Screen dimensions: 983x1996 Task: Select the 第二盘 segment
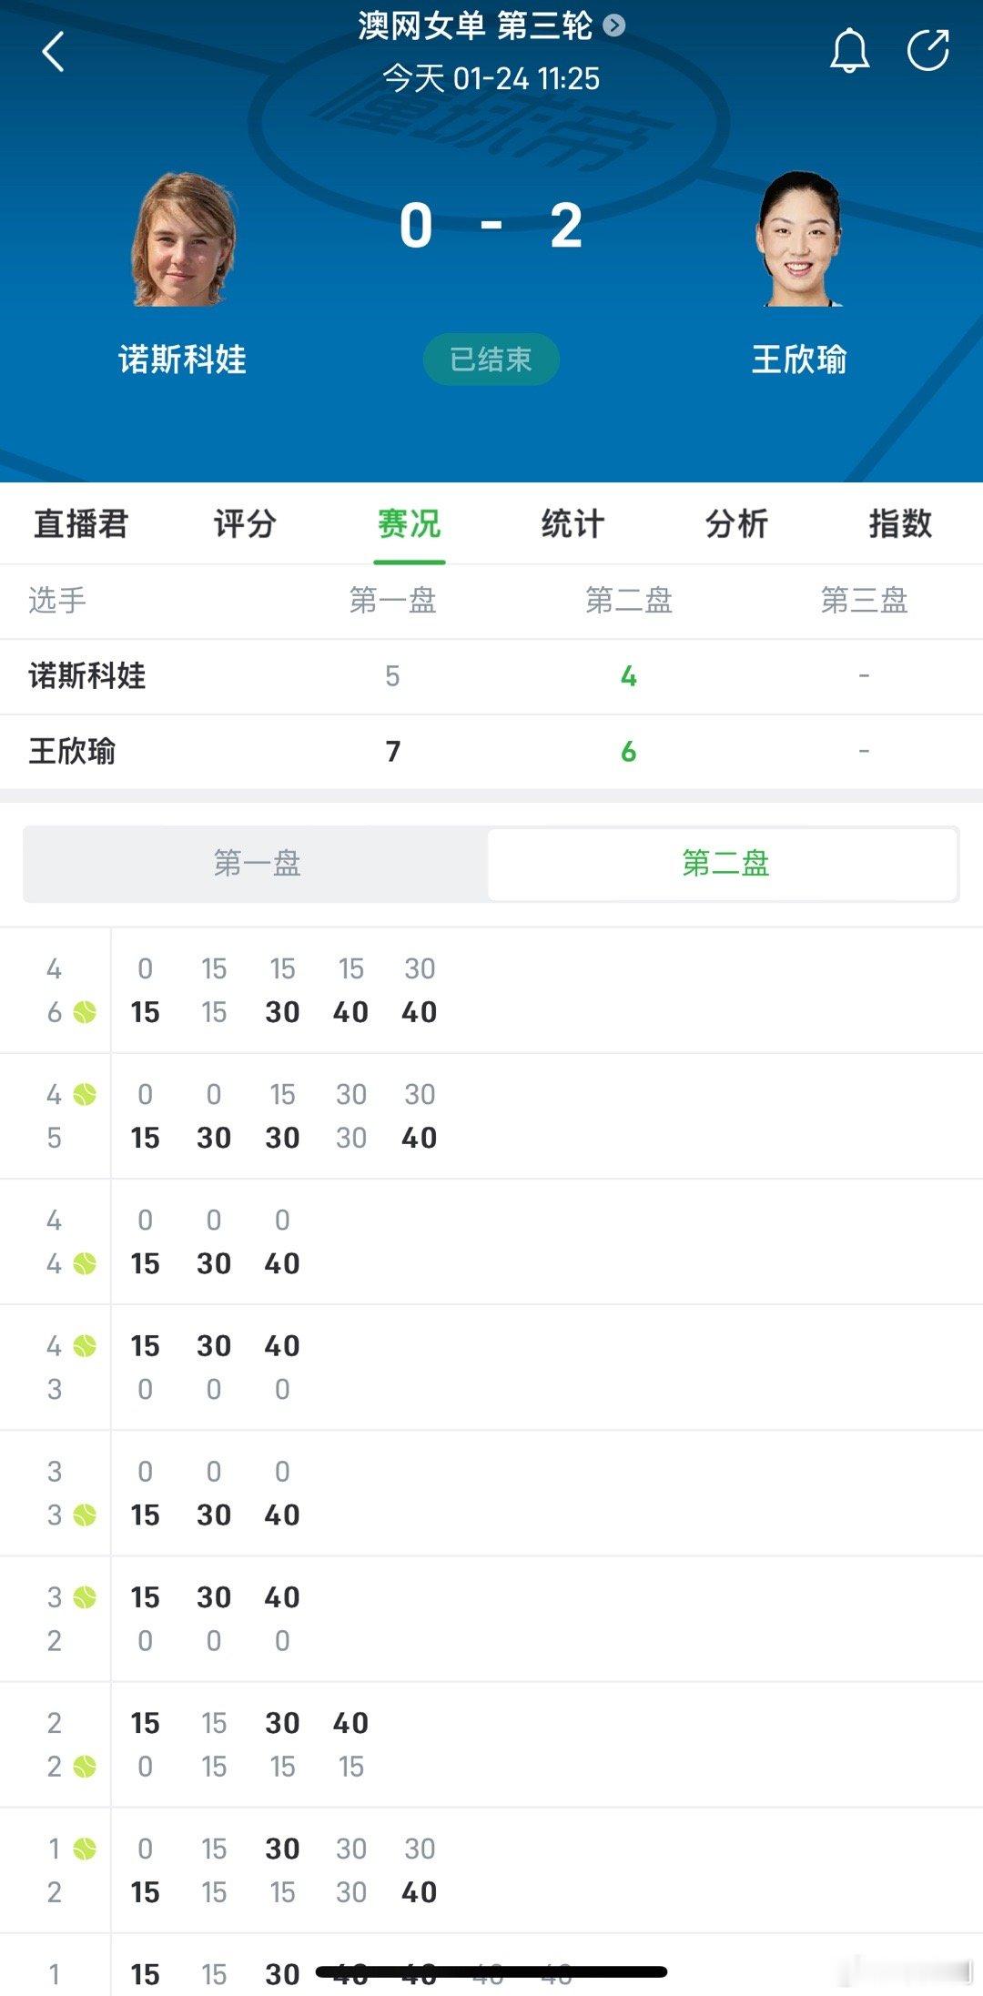pyautogui.click(x=725, y=866)
